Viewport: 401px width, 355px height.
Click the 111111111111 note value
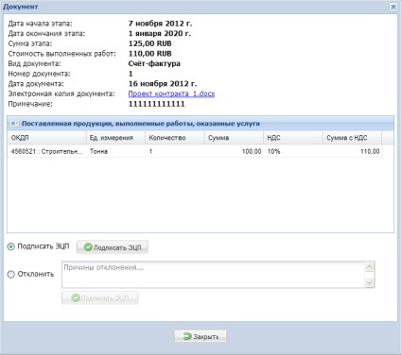point(156,104)
